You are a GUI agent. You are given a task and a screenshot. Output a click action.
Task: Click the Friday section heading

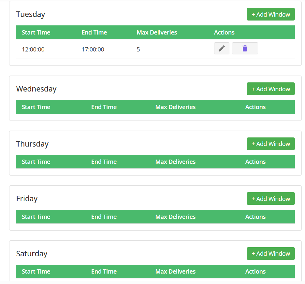click(x=27, y=199)
